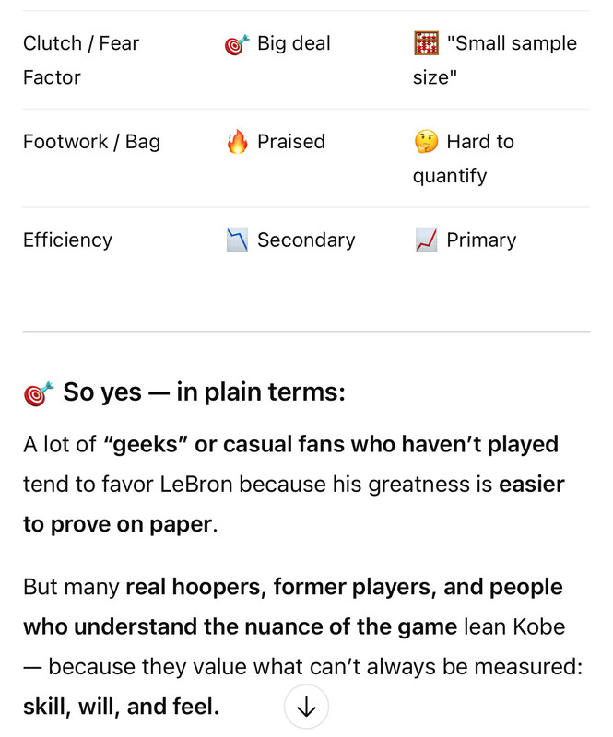Tap the dart emoji in the heading
This screenshot has width=613, height=737.
coord(38,393)
